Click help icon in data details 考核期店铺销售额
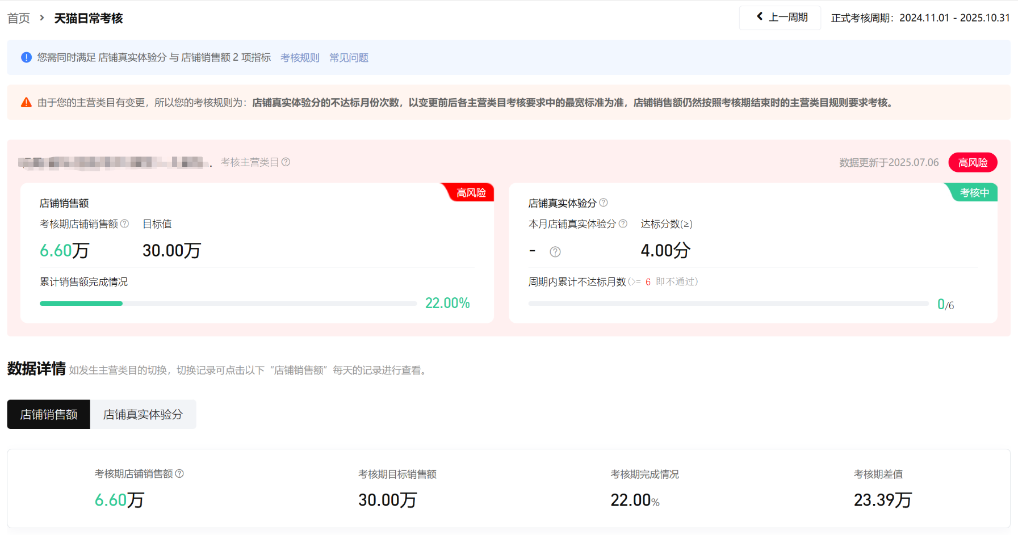 tap(179, 474)
